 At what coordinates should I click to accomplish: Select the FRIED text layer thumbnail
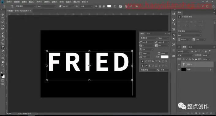coord(184,64)
